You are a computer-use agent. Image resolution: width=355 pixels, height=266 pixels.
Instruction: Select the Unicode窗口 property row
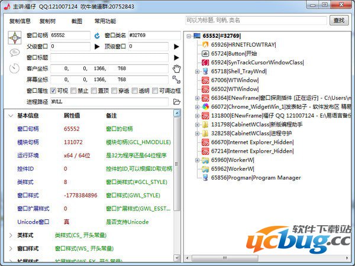[90, 222]
